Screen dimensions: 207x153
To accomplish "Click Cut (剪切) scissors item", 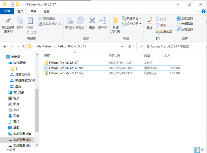I will click(x=31, y=32).
